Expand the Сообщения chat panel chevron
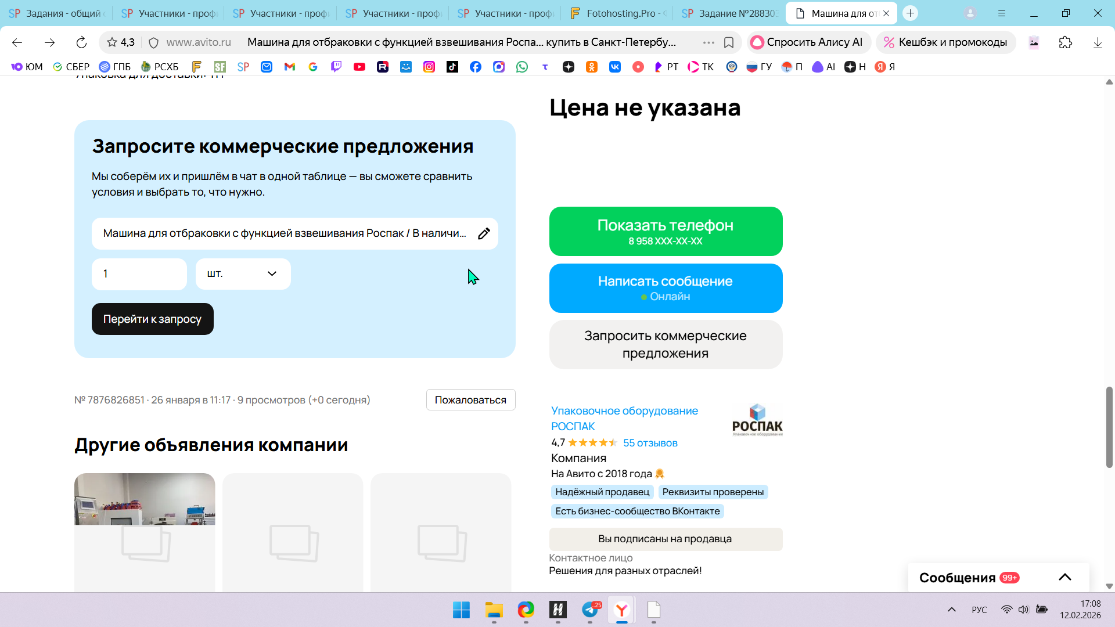1115x627 pixels. [1064, 577]
